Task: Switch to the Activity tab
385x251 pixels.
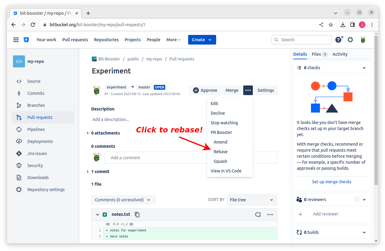Action: point(340,54)
